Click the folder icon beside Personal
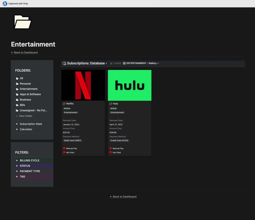This screenshot has width=255, height=220. (17, 84)
